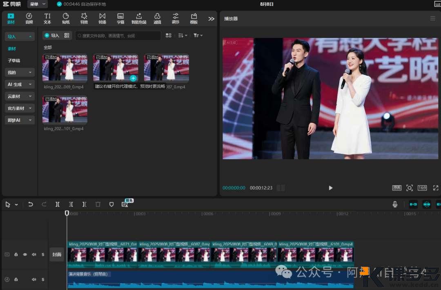
Task: Switch to the 文本 text tab
Action: (47, 18)
